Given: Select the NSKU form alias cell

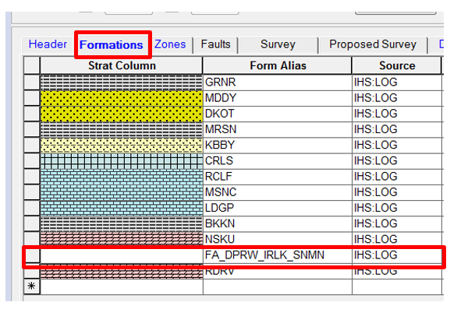Looking at the screenshot, I should tap(277, 240).
